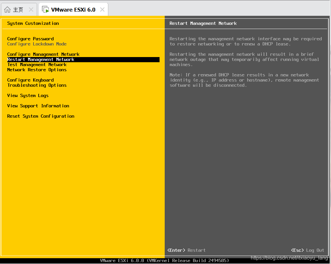The width and height of the screenshot is (331, 264).
Task: Click the brief network outage paragraph
Action: (x=244, y=60)
